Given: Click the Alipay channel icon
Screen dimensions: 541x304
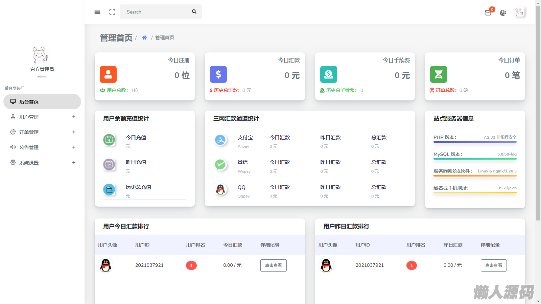Looking at the screenshot, I should pyautogui.click(x=220, y=140).
